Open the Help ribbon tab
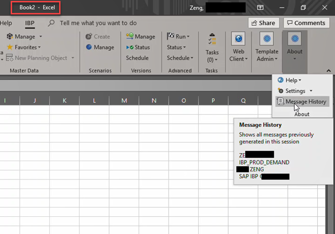 tap(6, 23)
